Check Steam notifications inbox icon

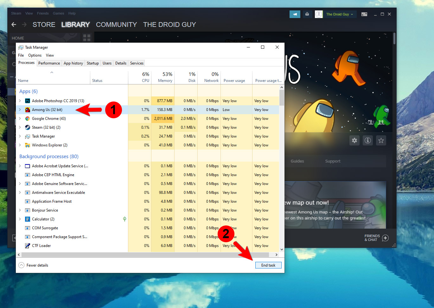click(307, 14)
